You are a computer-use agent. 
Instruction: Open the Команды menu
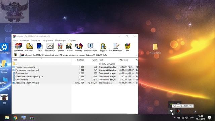24,40
